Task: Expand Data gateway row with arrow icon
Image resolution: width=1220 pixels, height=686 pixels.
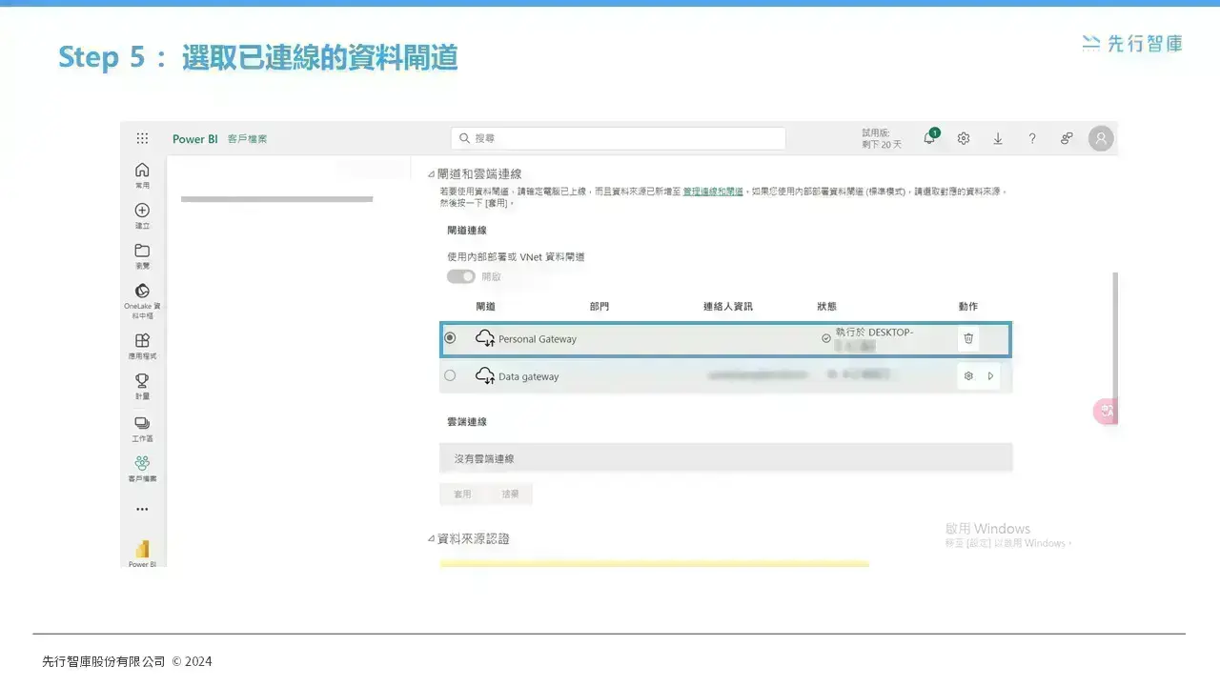Action: tap(990, 376)
